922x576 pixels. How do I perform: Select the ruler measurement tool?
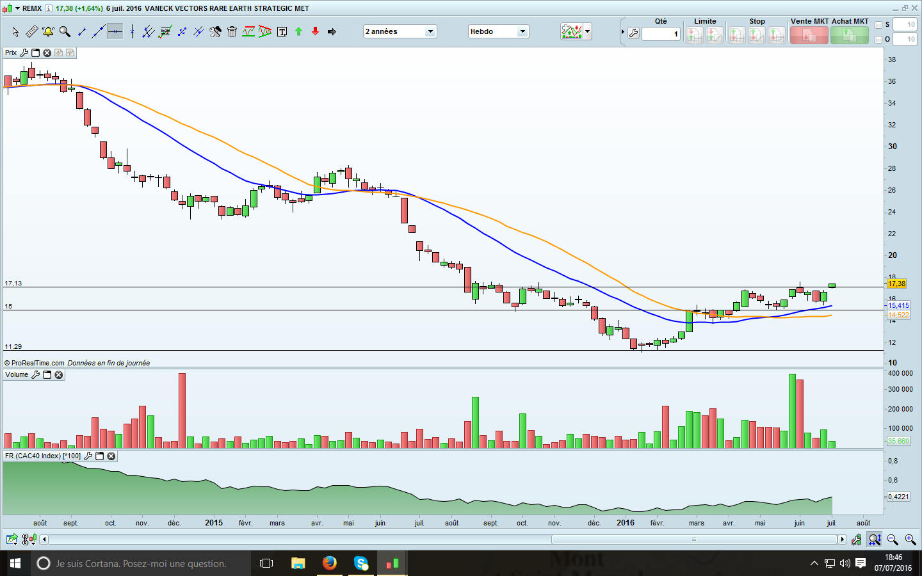click(x=31, y=31)
